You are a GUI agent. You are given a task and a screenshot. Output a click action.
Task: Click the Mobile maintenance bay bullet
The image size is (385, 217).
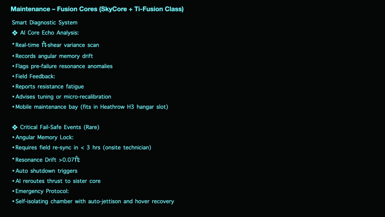click(92, 107)
